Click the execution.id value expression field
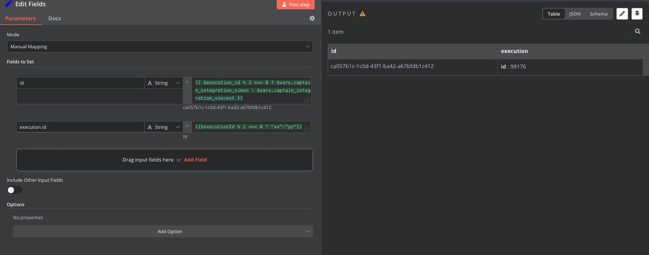 tap(252, 127)
